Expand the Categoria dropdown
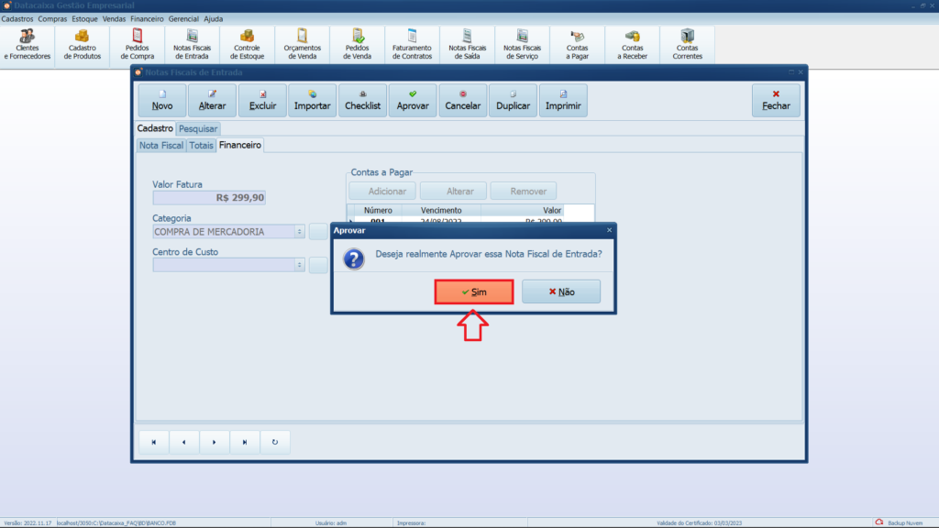The width and height of the screenshot is (939, 528). tap(300, 232)
